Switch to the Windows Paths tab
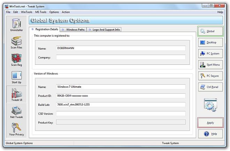The width and height of the screenshot is (230, 151). point(73,30)
